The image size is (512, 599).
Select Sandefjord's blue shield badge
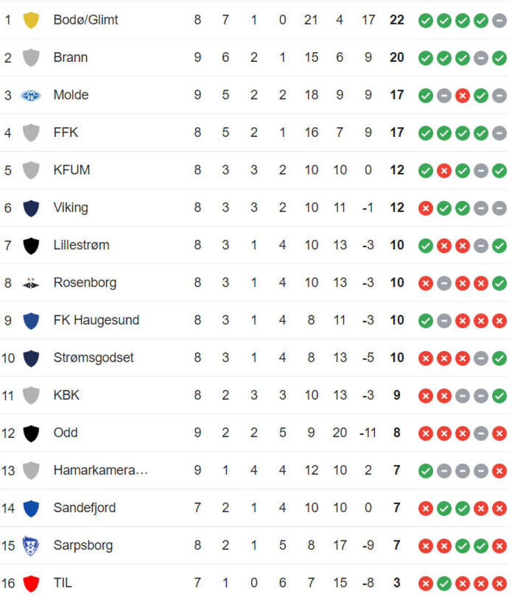click(31, 508)
